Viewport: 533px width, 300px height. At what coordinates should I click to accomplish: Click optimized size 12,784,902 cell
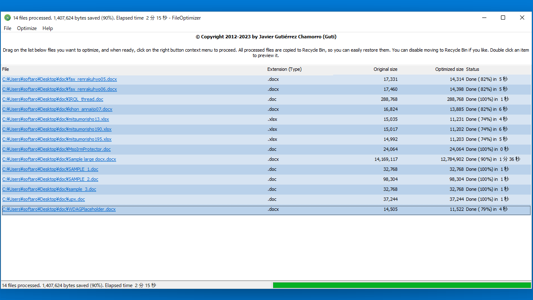[452, 159]
